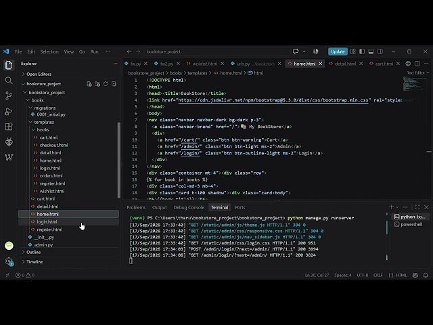Open the Copilot chat icon in activity bar
Viewport: 433px width, 325px height.
click(x=9, y=142)
